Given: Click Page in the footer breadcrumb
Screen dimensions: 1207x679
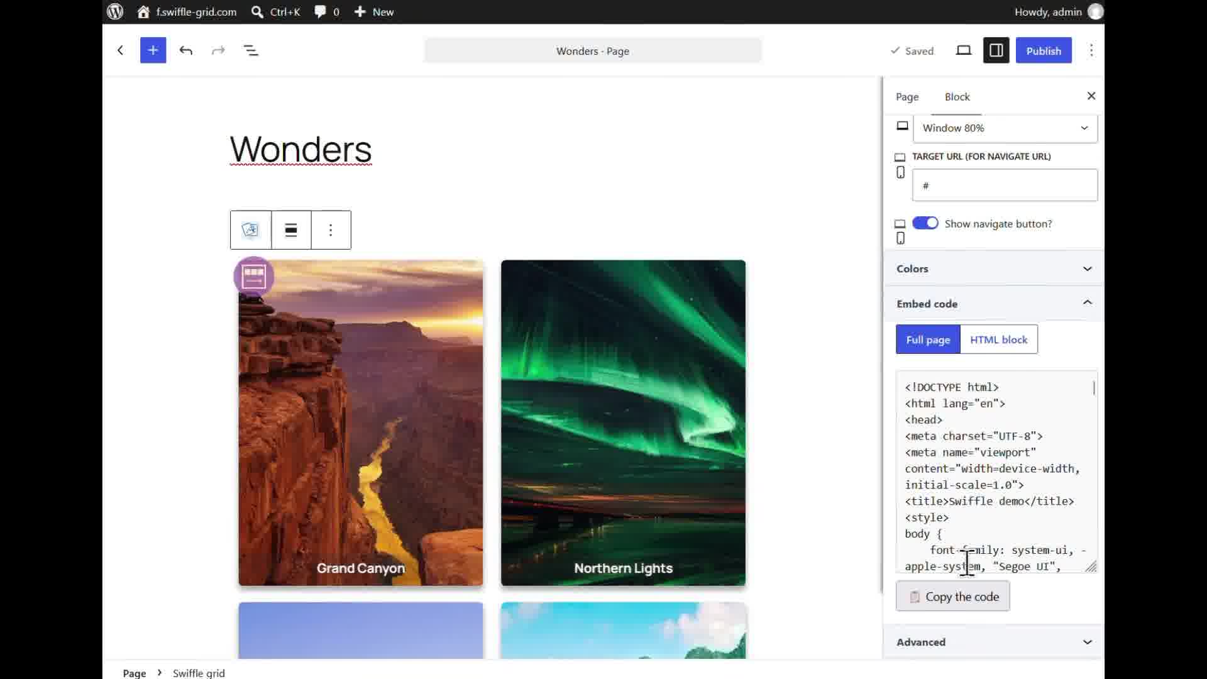Looking at the screenshot, I should (x=135, y=673).
